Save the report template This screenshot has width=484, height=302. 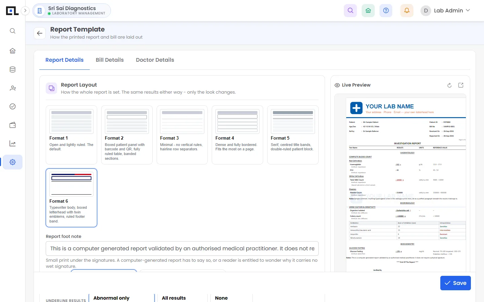[x=455, y=283]
